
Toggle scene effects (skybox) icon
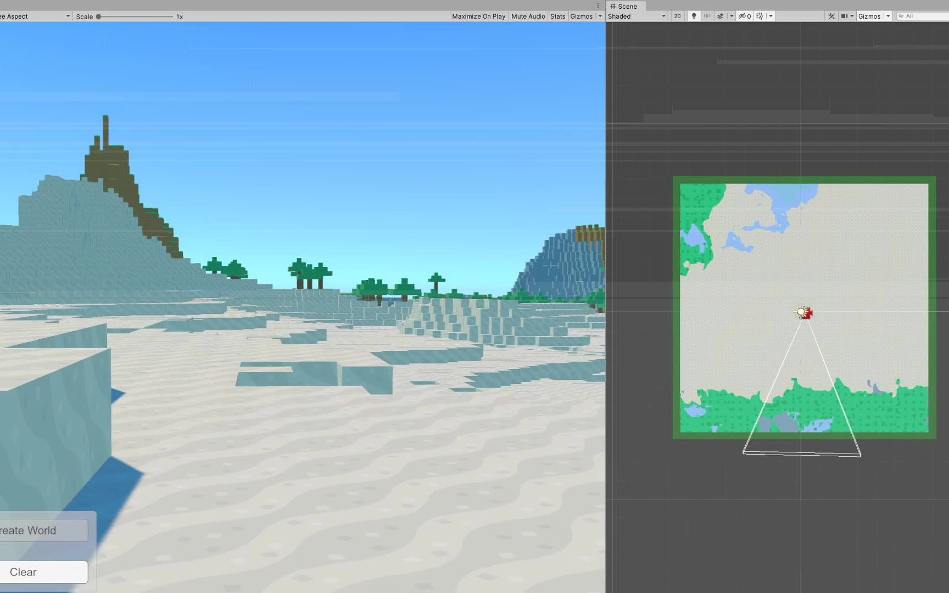click(720, 16)
